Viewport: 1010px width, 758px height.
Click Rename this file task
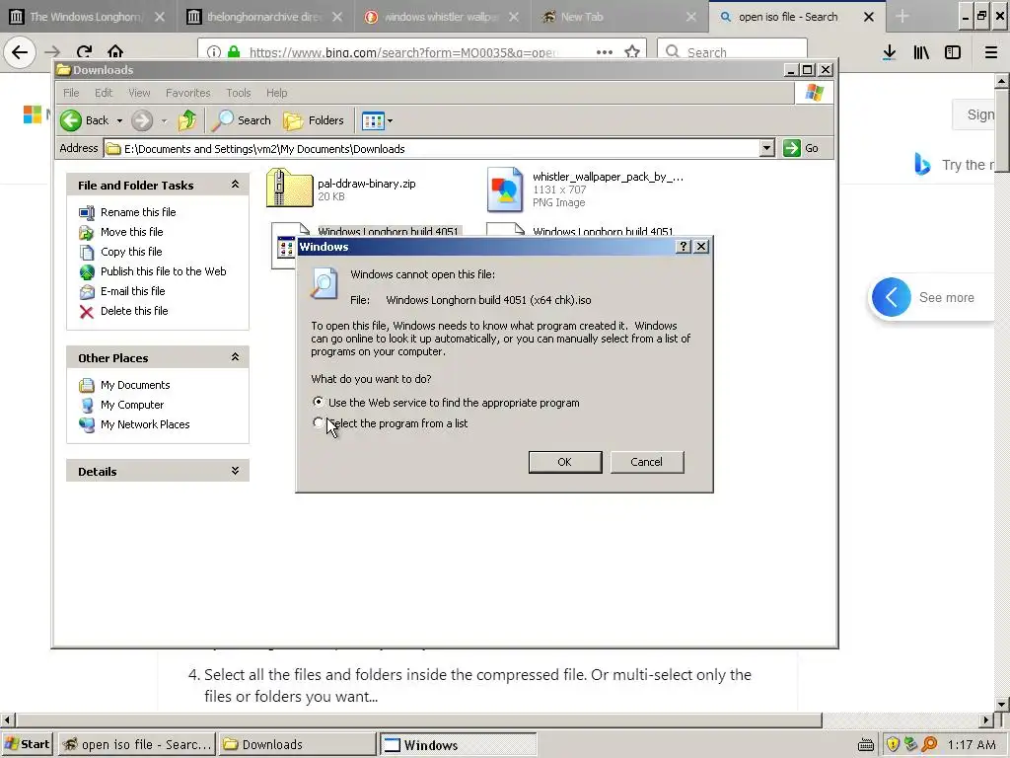(x=138, y=212)
